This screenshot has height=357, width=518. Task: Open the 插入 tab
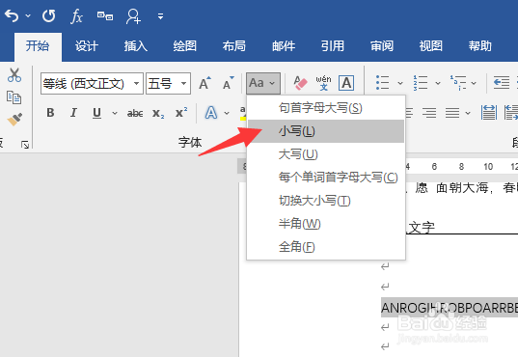pos(136,46)
